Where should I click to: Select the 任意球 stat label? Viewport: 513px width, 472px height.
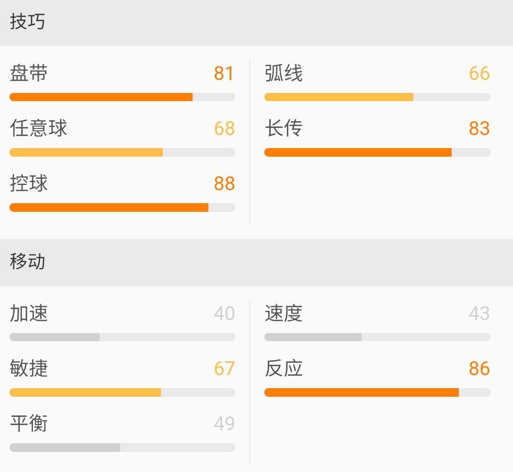(x=38, y=128)
